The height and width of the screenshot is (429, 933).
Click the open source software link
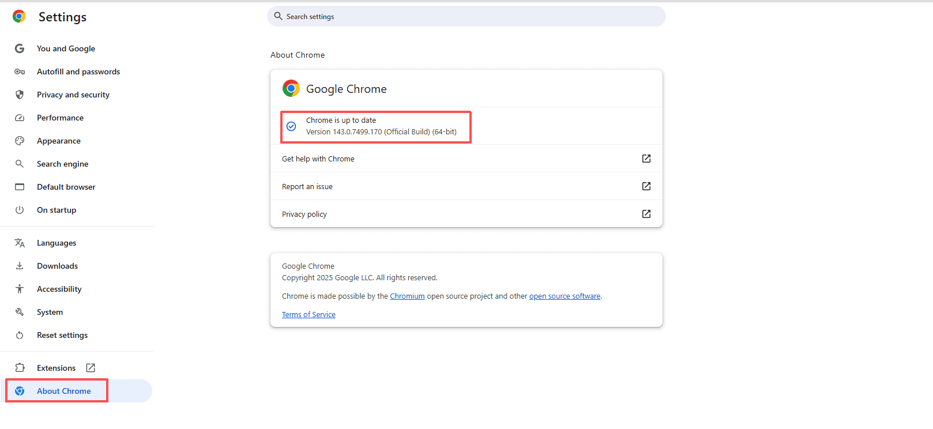pos(565,296)
